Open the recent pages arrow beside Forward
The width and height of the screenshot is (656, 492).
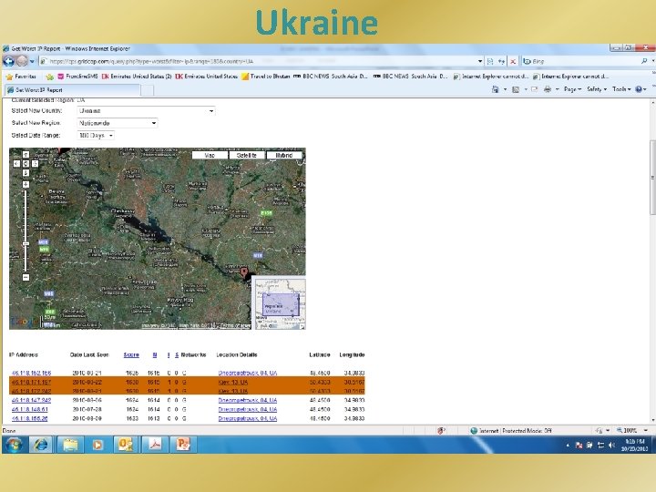32,62
